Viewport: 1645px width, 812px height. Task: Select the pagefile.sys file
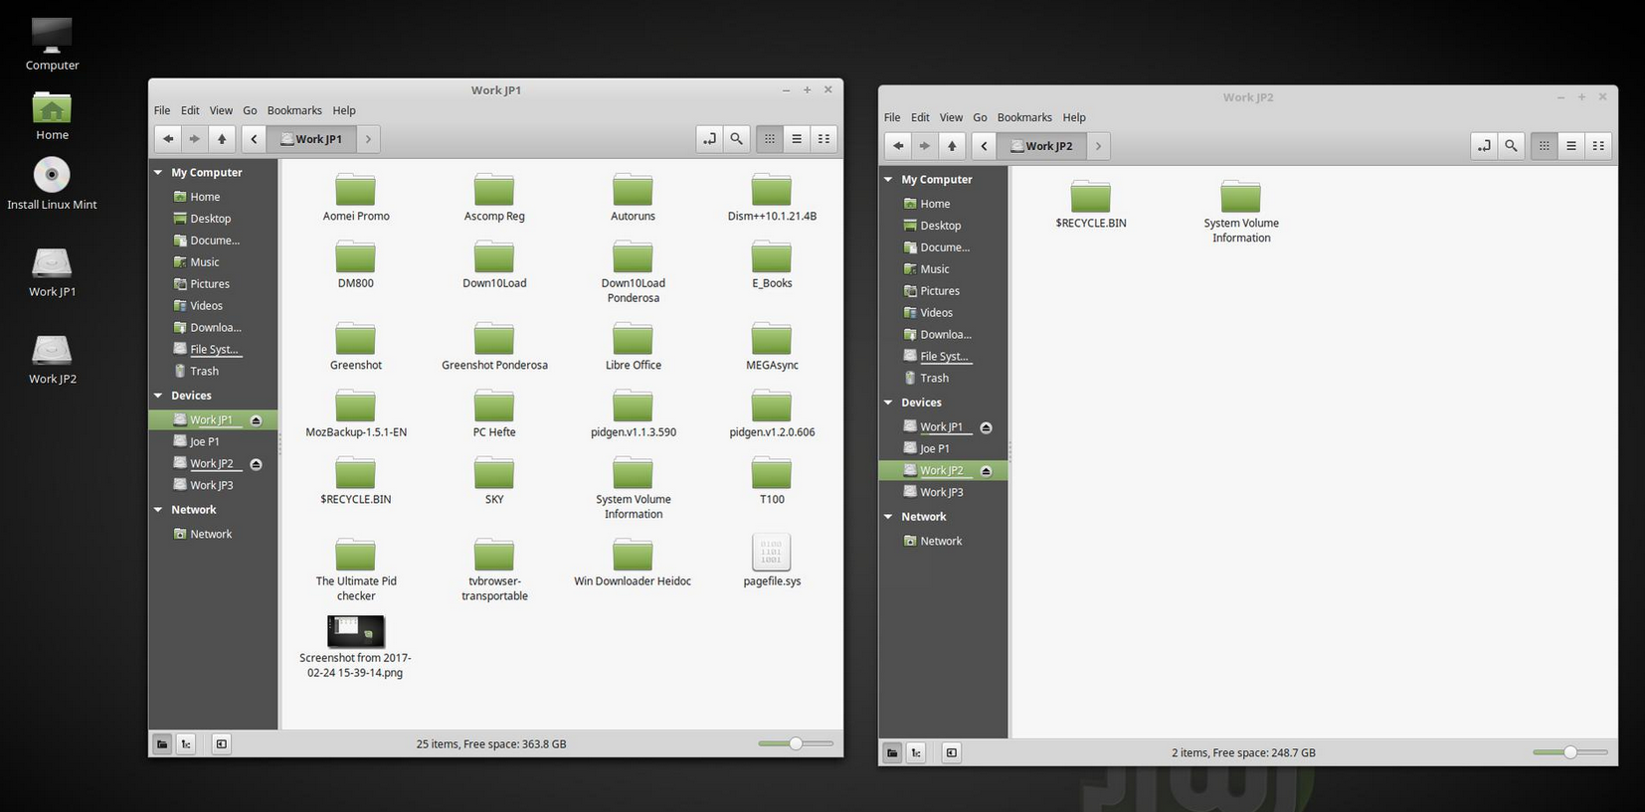772,562
